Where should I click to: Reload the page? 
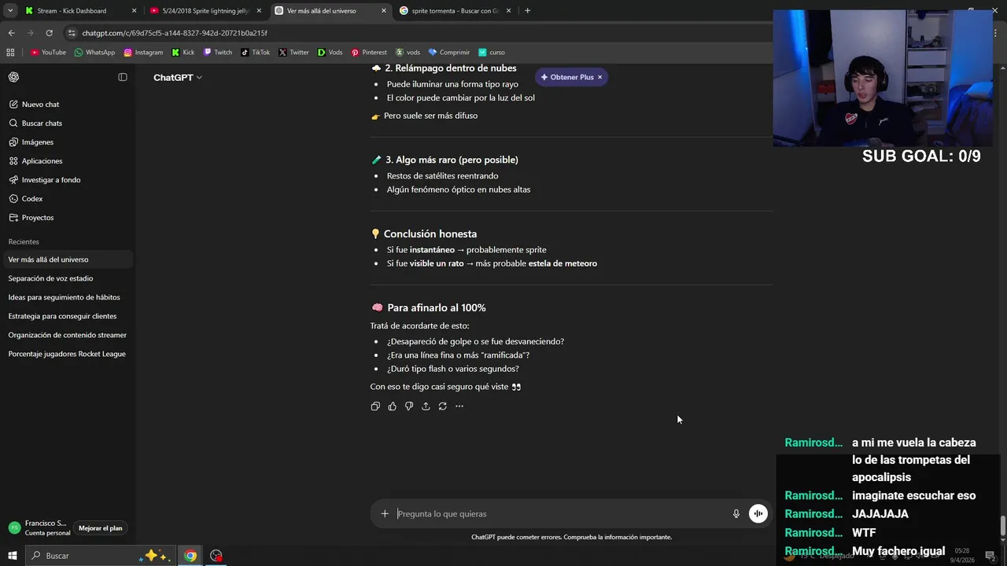(x=49, y=33)
